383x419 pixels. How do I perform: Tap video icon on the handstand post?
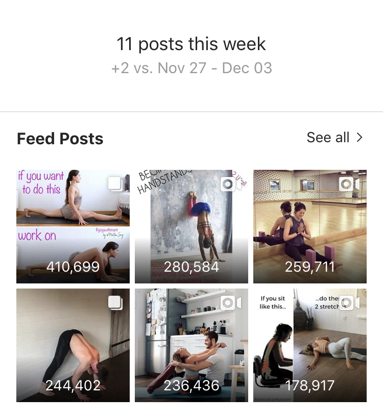231,184
